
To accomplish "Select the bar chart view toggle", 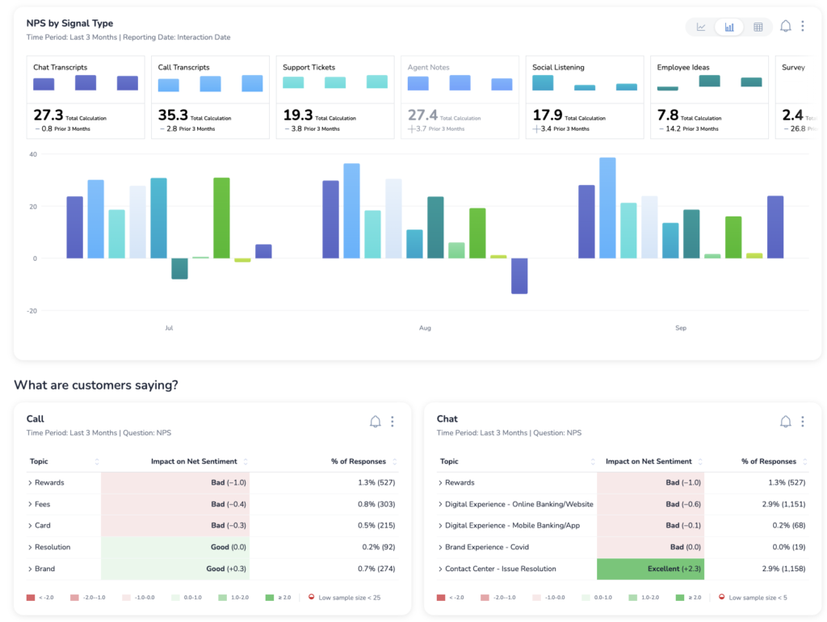I will click(x=729, y=26).
